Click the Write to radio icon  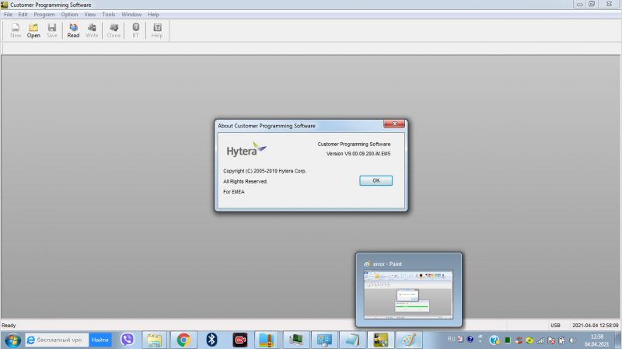(92, 30)
